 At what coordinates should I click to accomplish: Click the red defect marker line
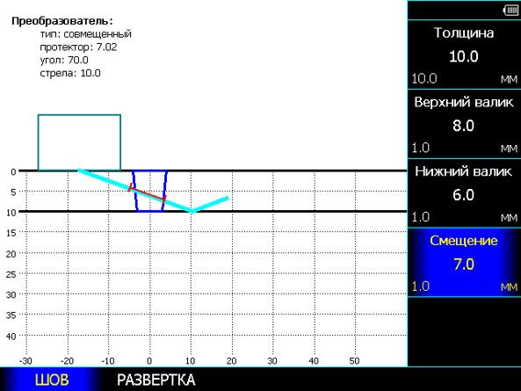pyautogui.click(x=147, y=192)
